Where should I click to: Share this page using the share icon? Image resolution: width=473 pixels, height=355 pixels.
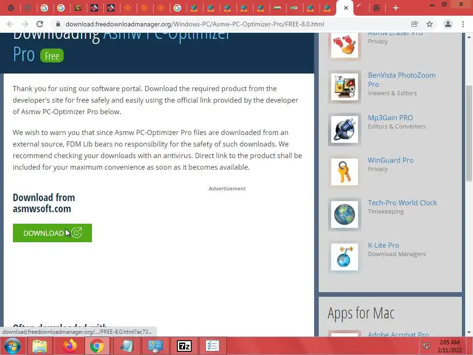coord(414,24)
